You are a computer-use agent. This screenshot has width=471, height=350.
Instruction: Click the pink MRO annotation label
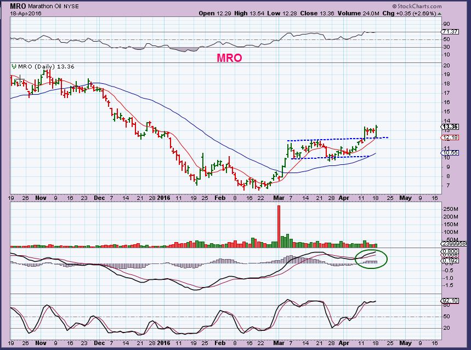pyautogui.click(x=229, y=58)
